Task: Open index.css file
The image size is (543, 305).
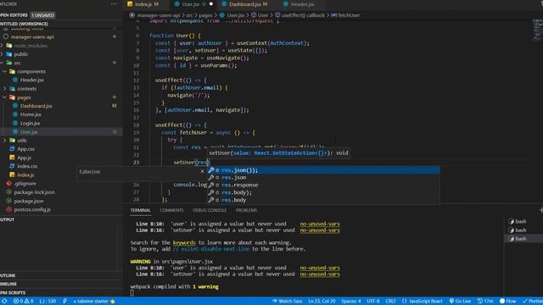Action: point(27,166)
